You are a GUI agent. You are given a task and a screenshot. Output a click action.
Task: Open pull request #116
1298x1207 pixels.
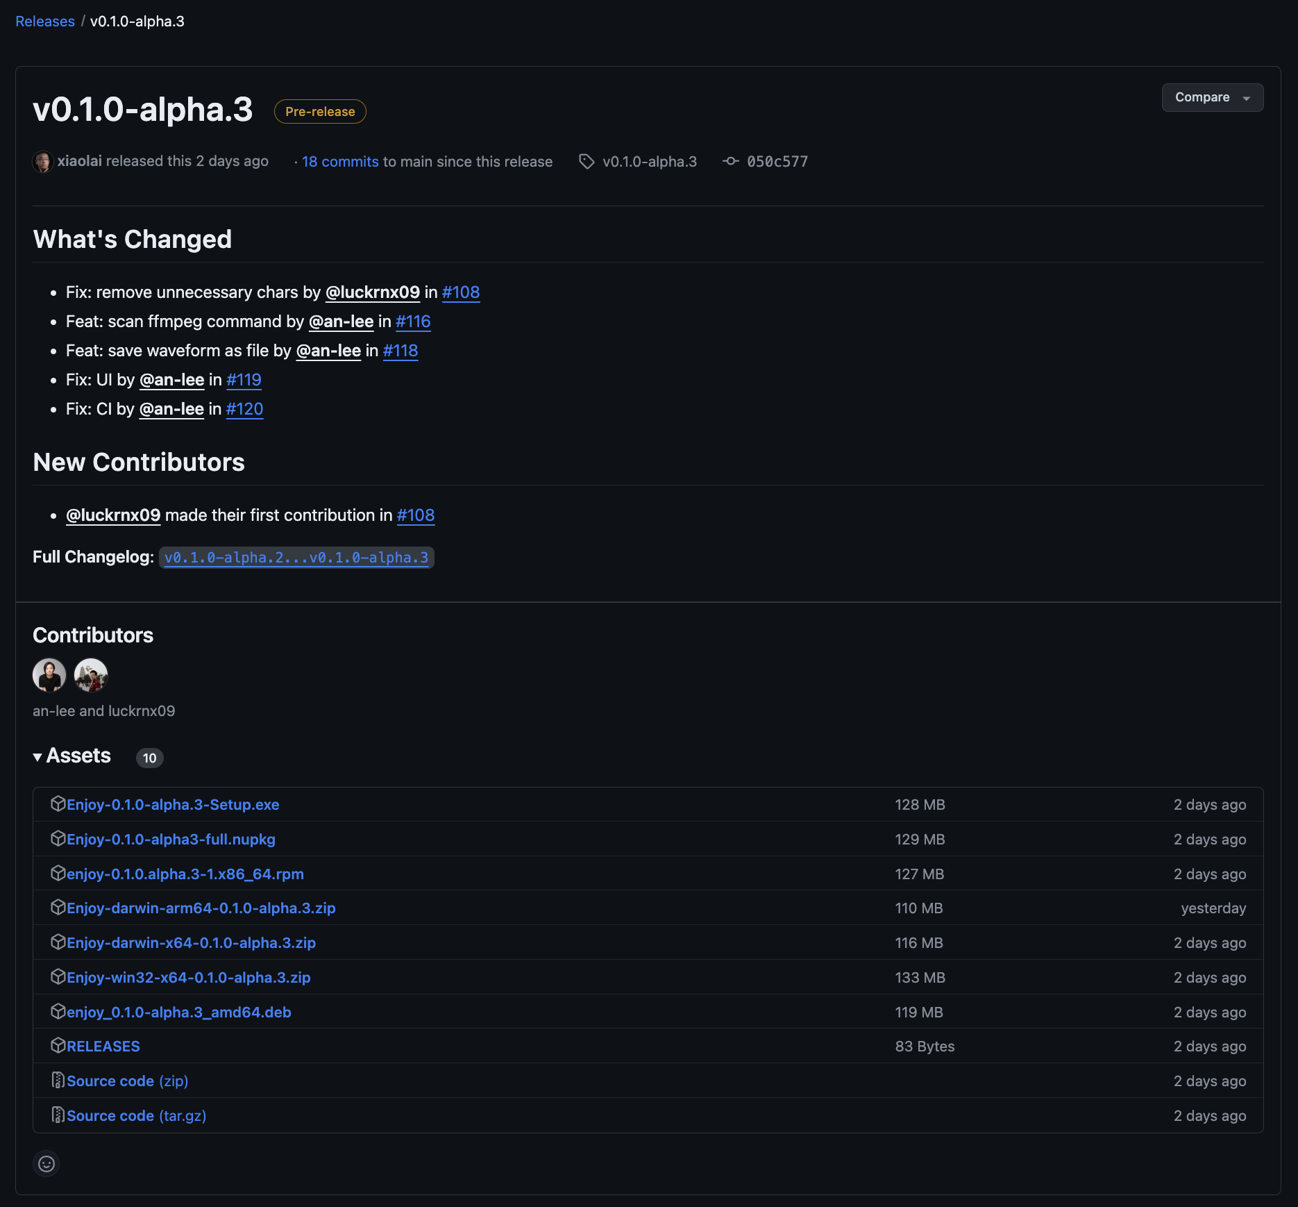pyautogui.click(x=413, y=322)
